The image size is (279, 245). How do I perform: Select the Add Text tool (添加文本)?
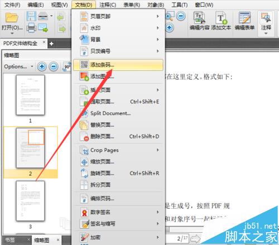click(x=221, y=21)
